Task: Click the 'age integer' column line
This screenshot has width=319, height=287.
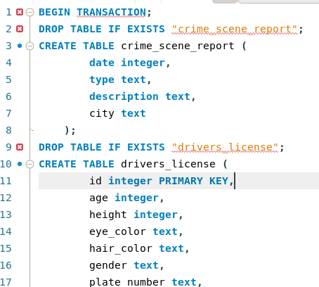Action: (126, 198)
